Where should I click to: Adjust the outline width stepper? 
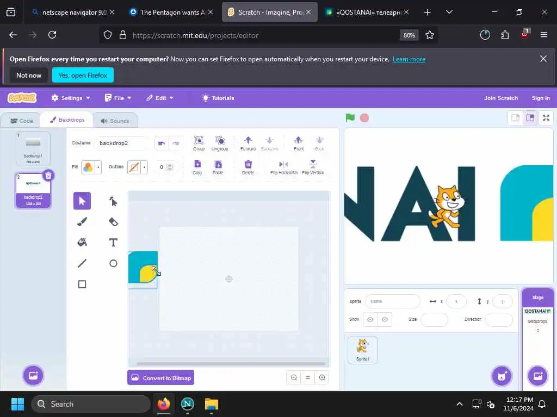(x=170, y=167)
